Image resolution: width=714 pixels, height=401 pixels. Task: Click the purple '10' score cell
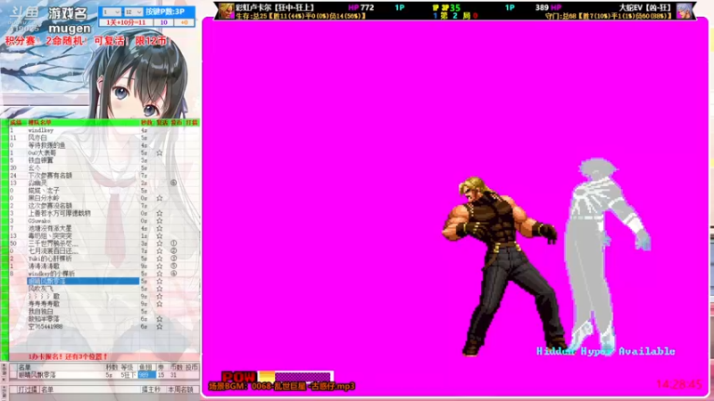click(x=164, y=22)
